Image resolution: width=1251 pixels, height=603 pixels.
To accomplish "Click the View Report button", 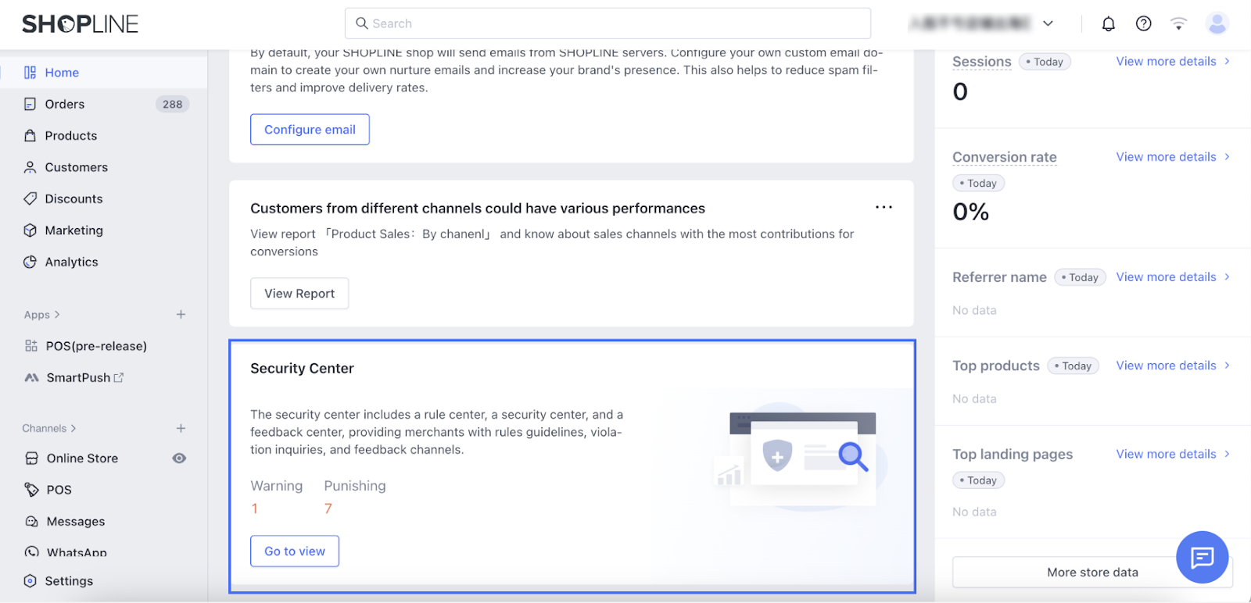I will (x=299, y=294).
